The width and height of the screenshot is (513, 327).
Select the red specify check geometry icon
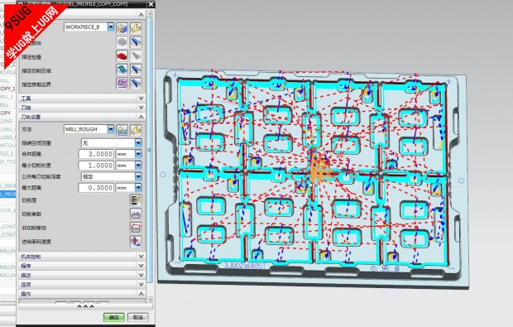[x=122, y=56]
